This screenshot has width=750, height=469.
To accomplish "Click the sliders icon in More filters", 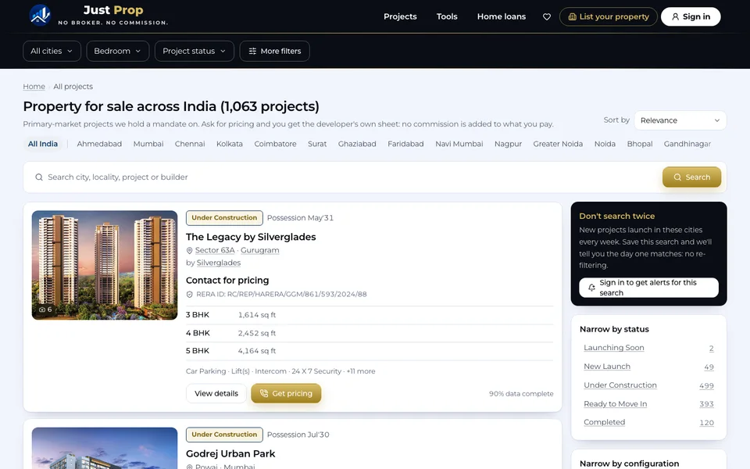I will [x=252, y=52].
